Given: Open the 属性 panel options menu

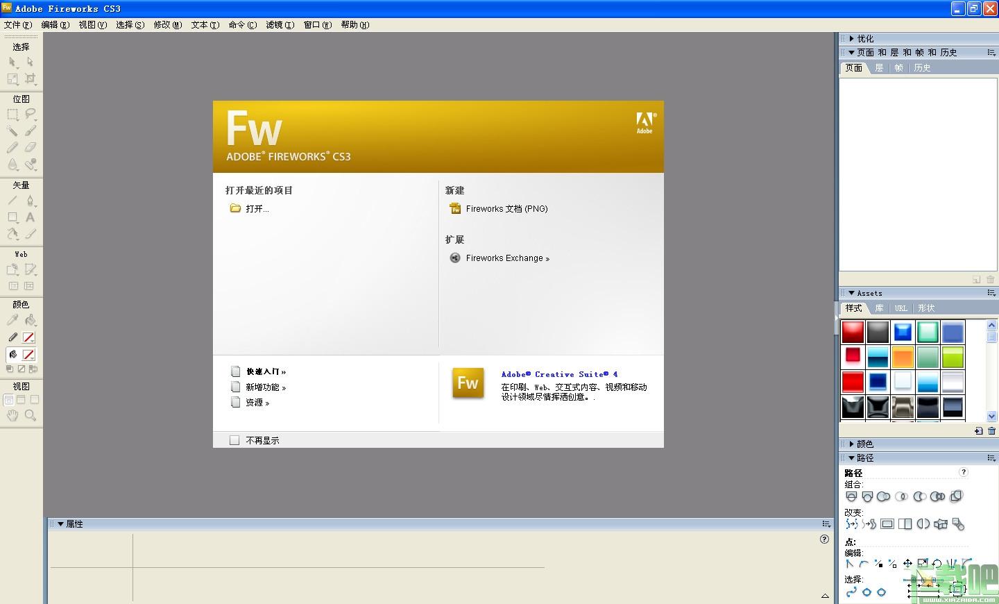Looking at the screenshot, I should 826,524.
